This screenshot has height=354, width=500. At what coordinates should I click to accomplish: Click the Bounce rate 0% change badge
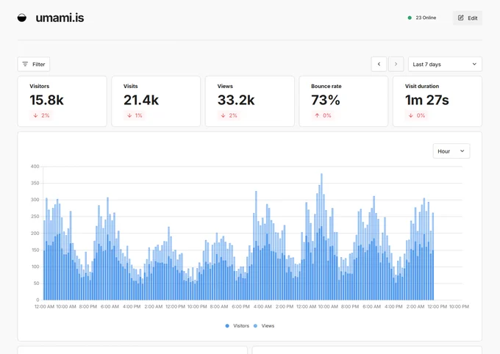click(323, 115)
